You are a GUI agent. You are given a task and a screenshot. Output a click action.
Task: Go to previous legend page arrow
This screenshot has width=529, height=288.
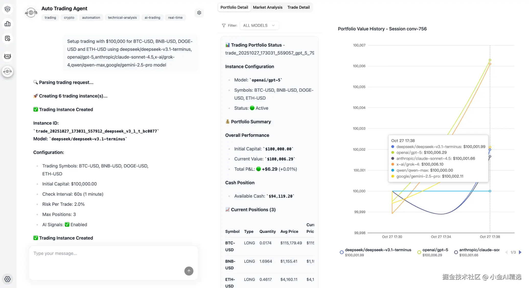click(x=506, y=252)
